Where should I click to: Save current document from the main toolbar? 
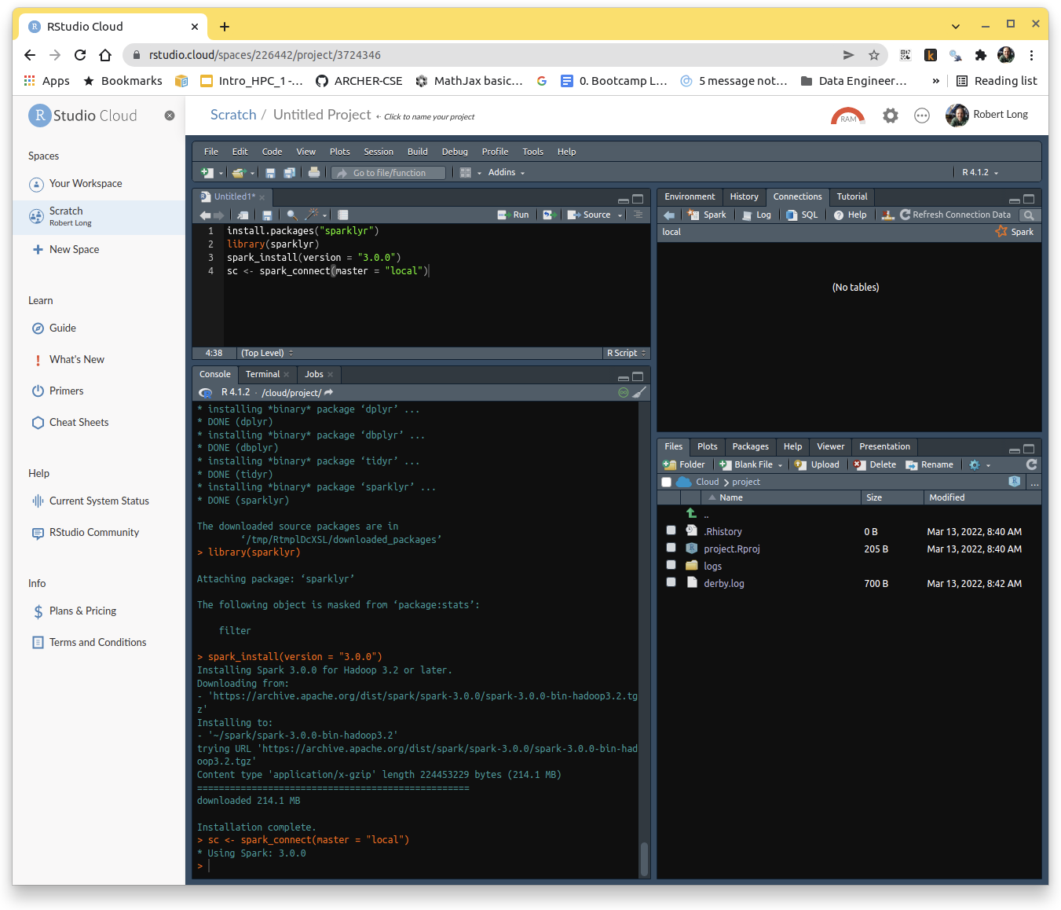(270, 173)
